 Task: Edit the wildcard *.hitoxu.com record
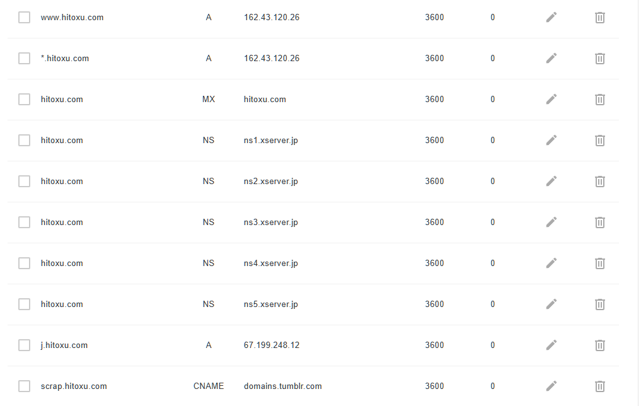point(551,59)
